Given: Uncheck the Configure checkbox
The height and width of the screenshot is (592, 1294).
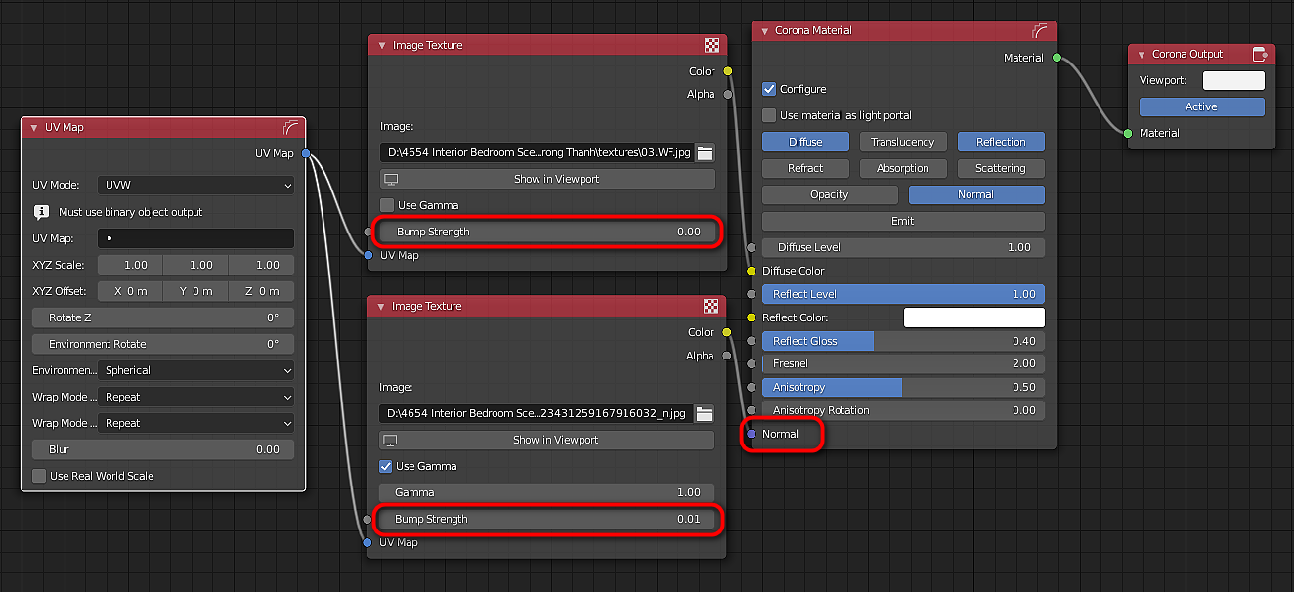Looking at the screenshot, I should tap(769, 89).
